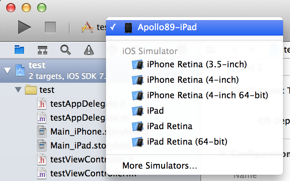The height and width of the screenshot is (181, 290).
Task: Choose plain iPad simulator
Action: point(194,111)
